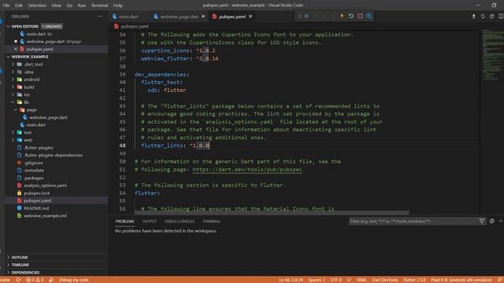The width and height of the screenshot is (504, 283).
Task: Open the Selection menu
Action: pos(37,6)
